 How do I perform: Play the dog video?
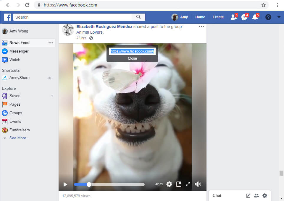tap(65, 184)
